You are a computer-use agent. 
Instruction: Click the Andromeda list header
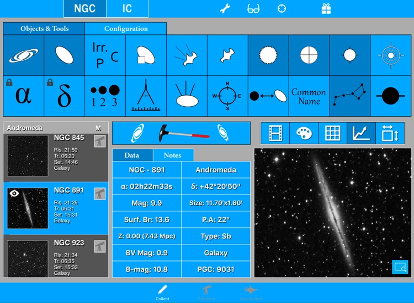[25, 128]
